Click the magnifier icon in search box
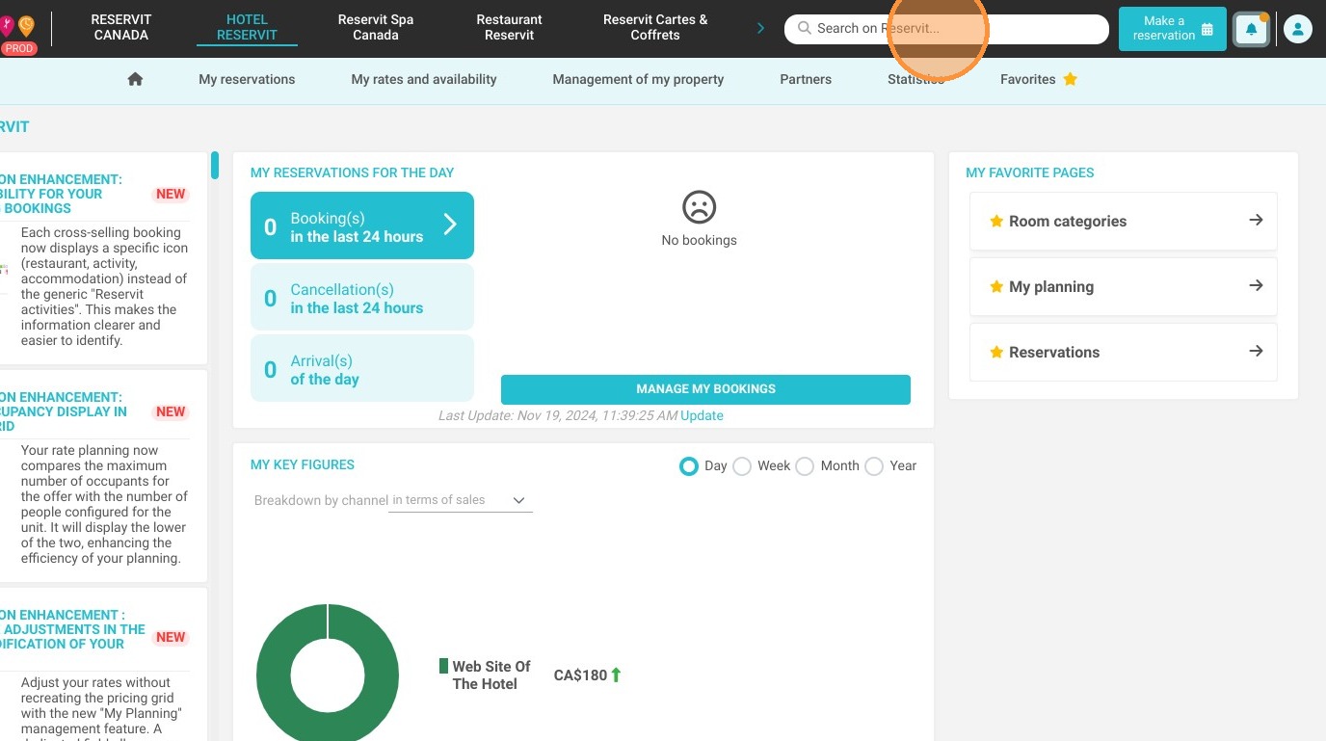 804,28
